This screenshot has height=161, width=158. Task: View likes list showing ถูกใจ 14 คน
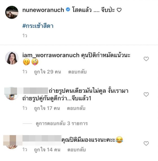point(47,150)
